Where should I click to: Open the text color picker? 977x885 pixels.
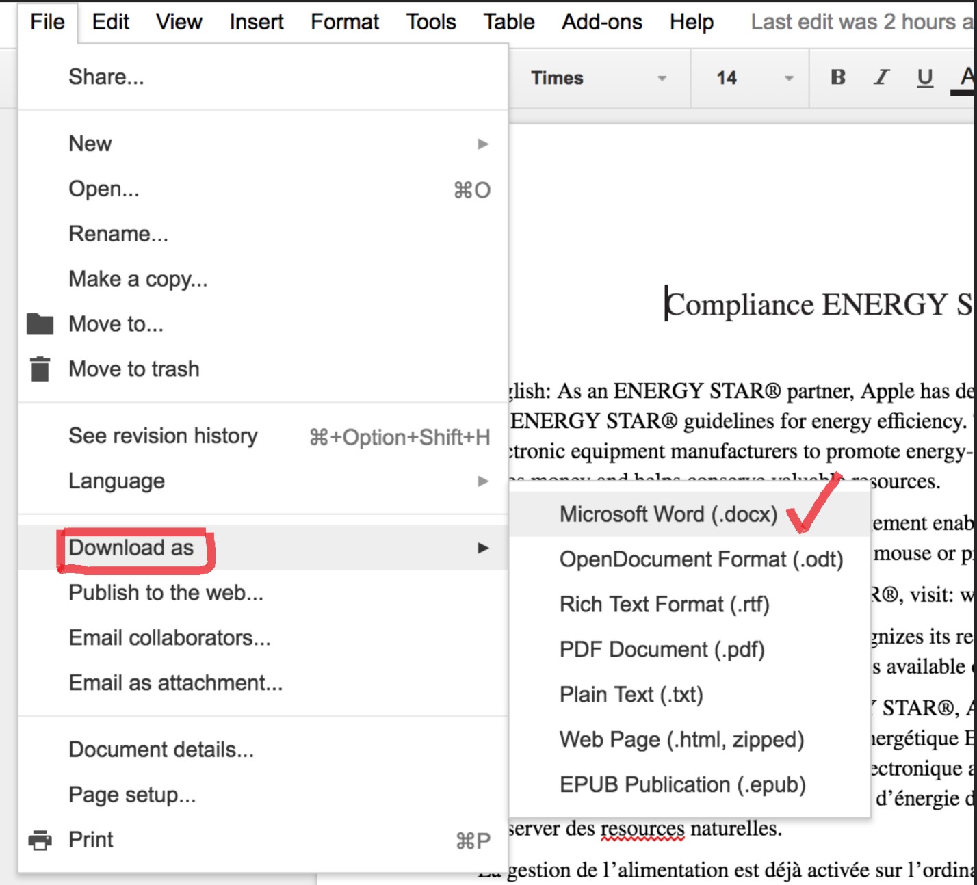click(x=966, y=78)
